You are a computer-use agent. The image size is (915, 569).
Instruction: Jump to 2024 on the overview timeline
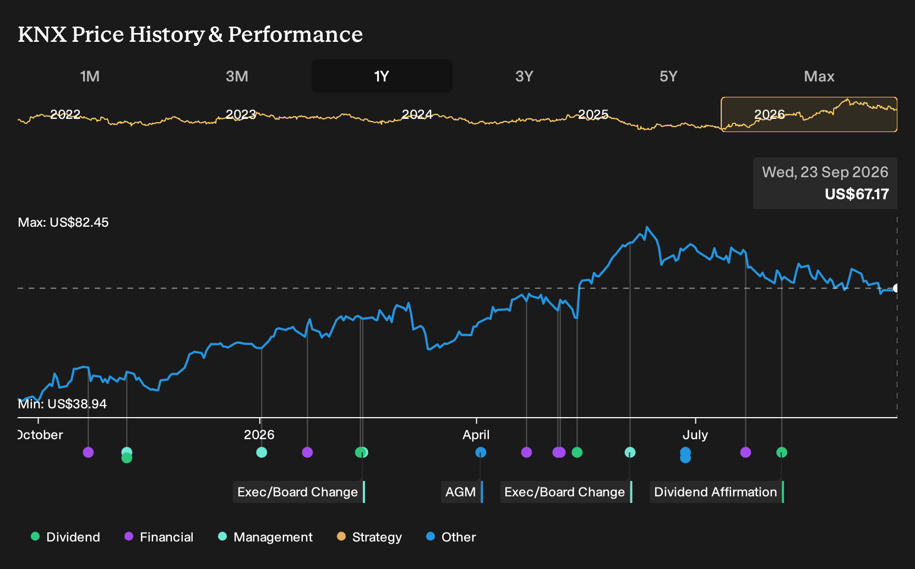417,114
